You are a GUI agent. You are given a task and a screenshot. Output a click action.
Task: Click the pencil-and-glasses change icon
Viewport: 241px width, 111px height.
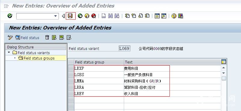coord(10,37)
